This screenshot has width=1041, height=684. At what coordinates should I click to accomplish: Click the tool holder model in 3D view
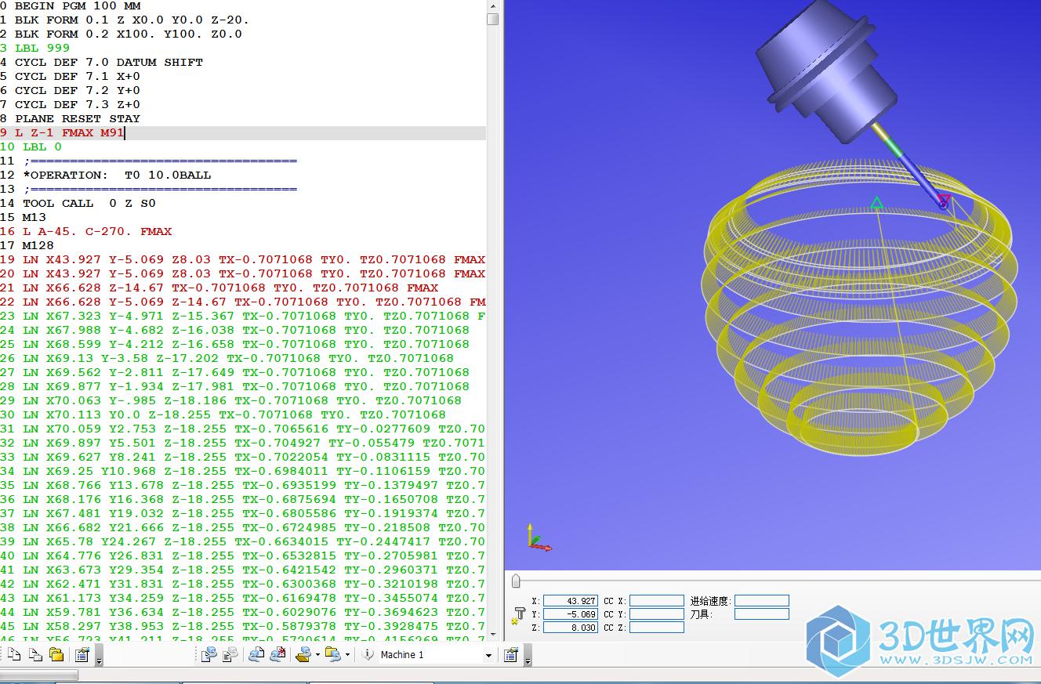pyautogui.click(x=828, y=72)
